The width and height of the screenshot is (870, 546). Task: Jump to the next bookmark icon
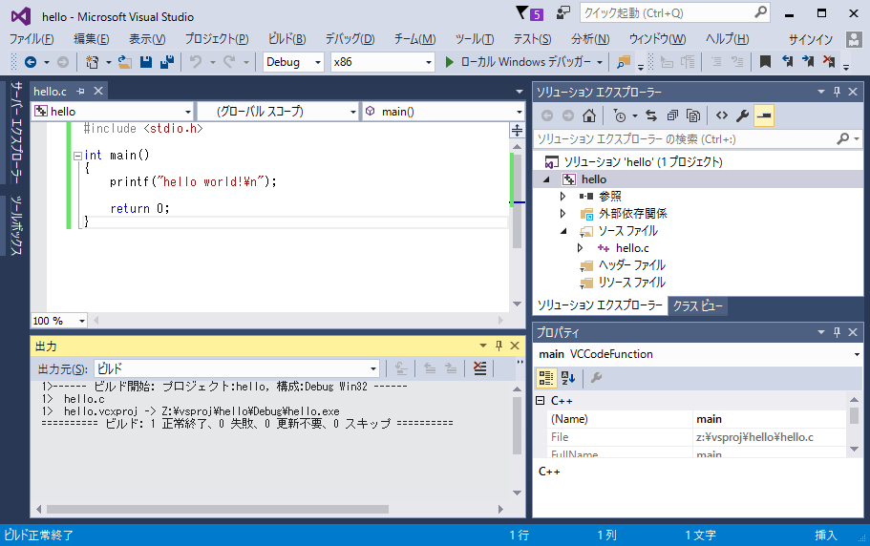coord(808,61)
